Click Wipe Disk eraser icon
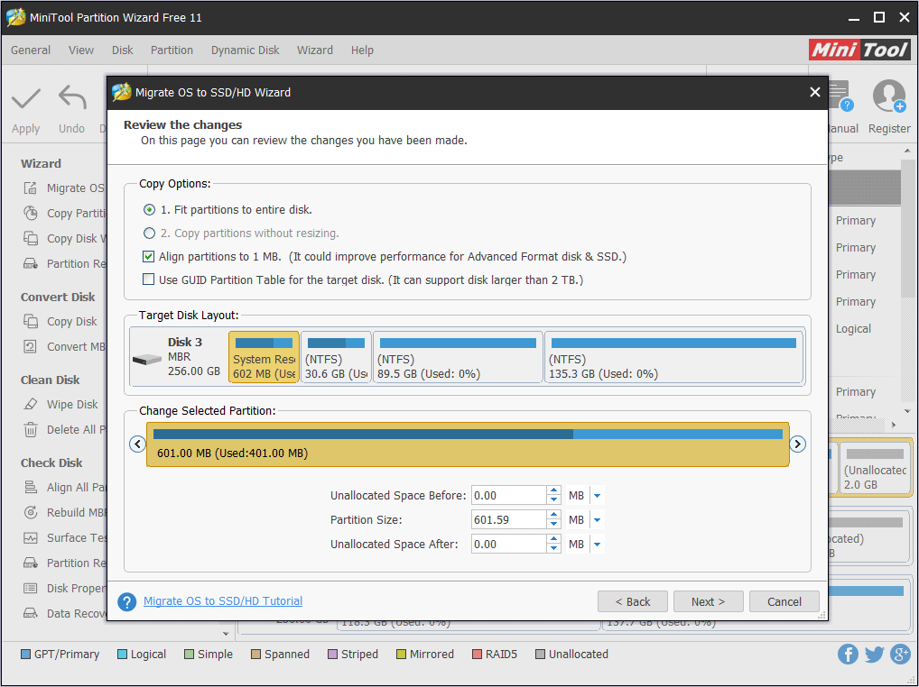The width and height of the screenshot is (919, 687). pos(31,405)
